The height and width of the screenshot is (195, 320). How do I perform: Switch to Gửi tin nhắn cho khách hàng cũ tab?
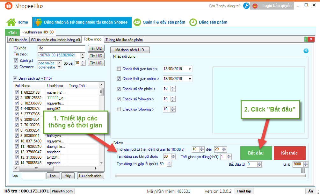tap(55, 40)
